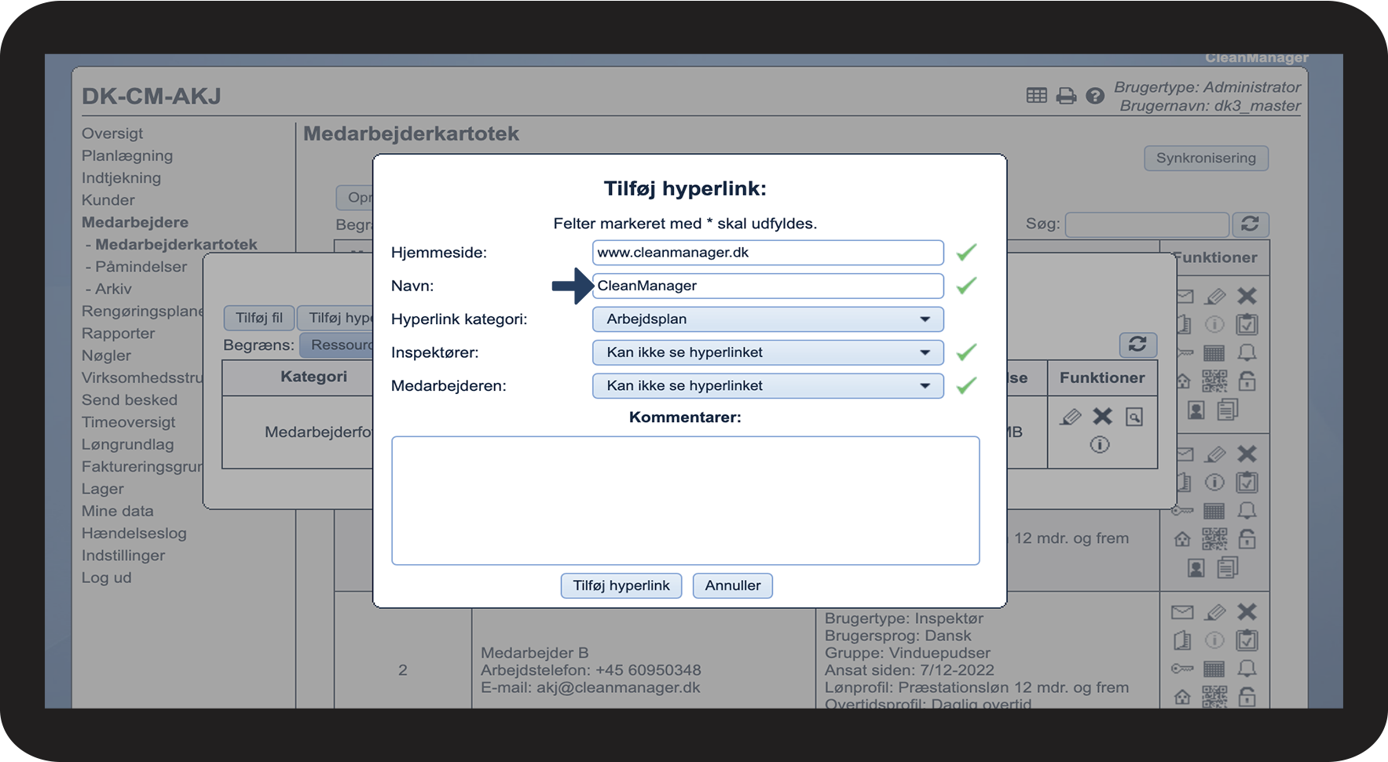
Task: Click refresh icon above file Funktioner column
Action: [x=1137, y=344]
